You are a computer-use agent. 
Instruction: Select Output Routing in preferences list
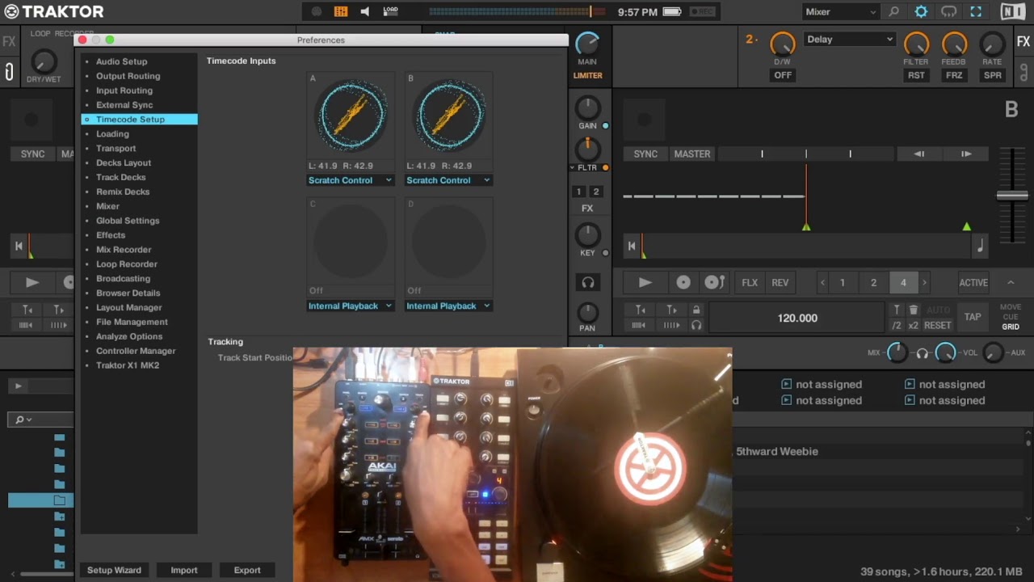[x=128, y=76]
